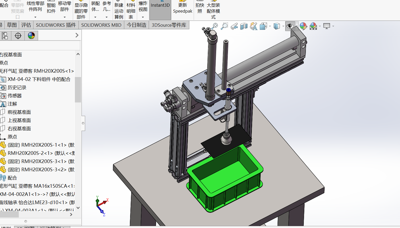This screenshot has height=228, width=400.
Task: Click the 拍快照 button
Action: click(200, 7)
